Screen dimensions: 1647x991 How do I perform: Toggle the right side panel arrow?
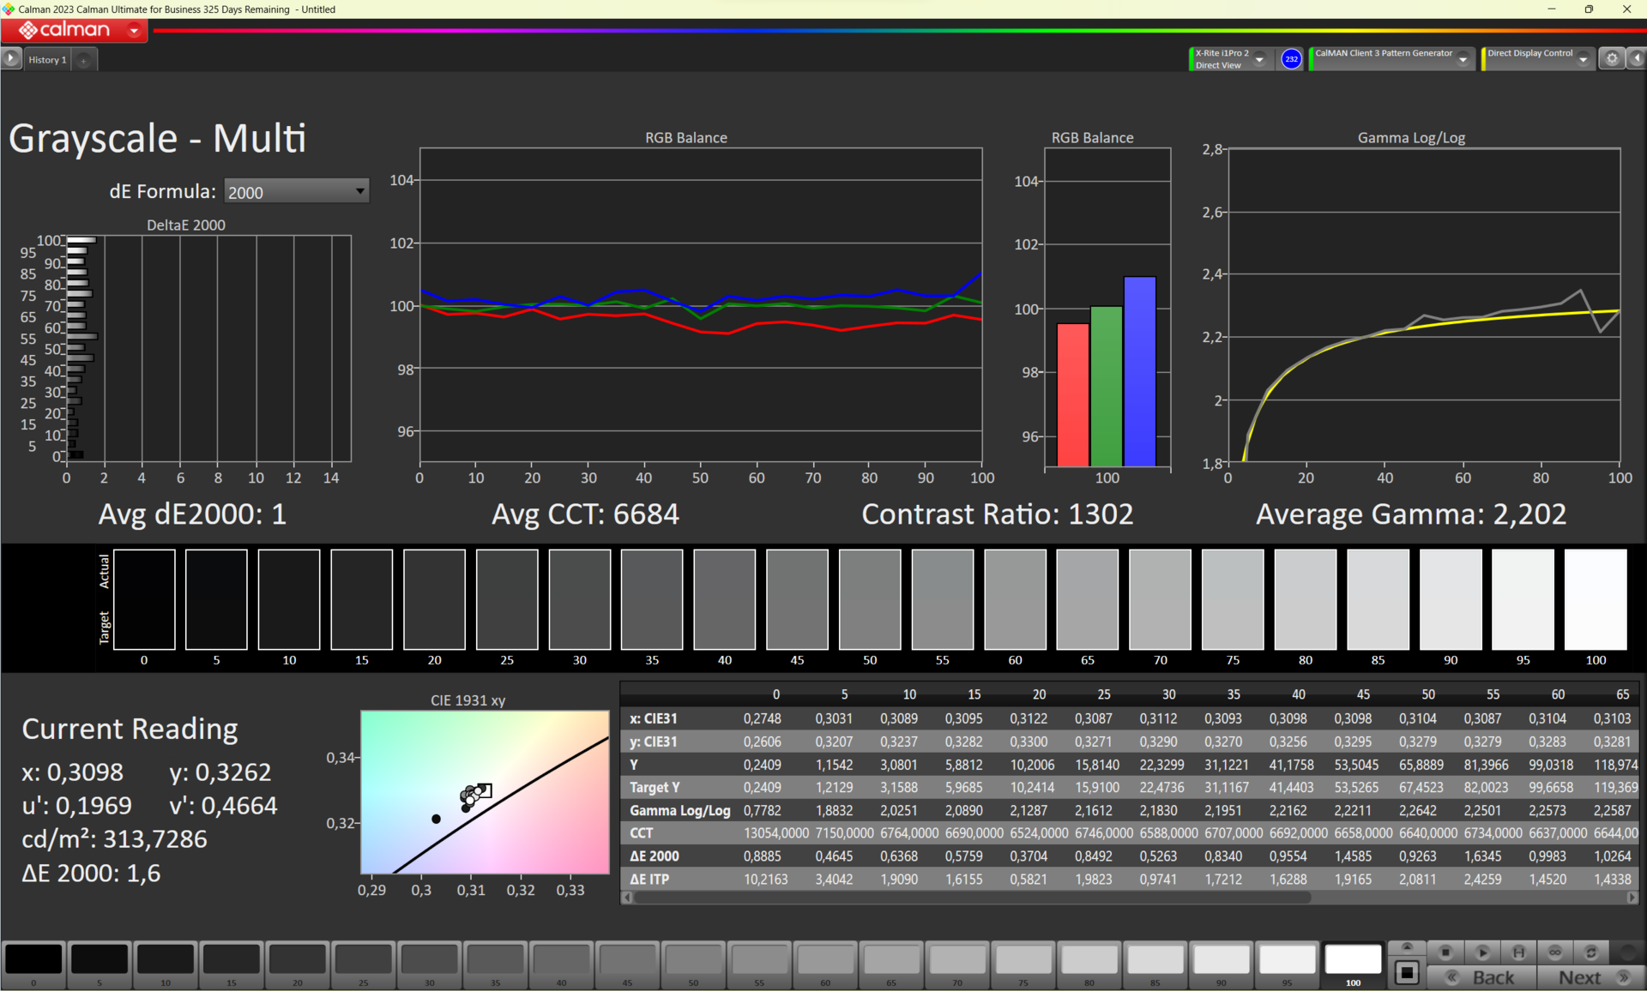[x=1637, y=58]
